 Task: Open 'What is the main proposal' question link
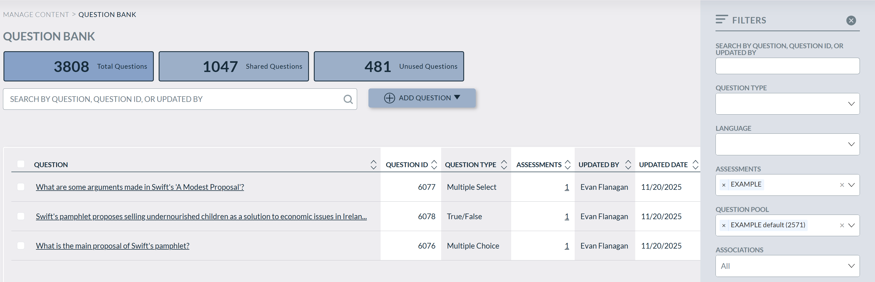click(x=112, y=246)
